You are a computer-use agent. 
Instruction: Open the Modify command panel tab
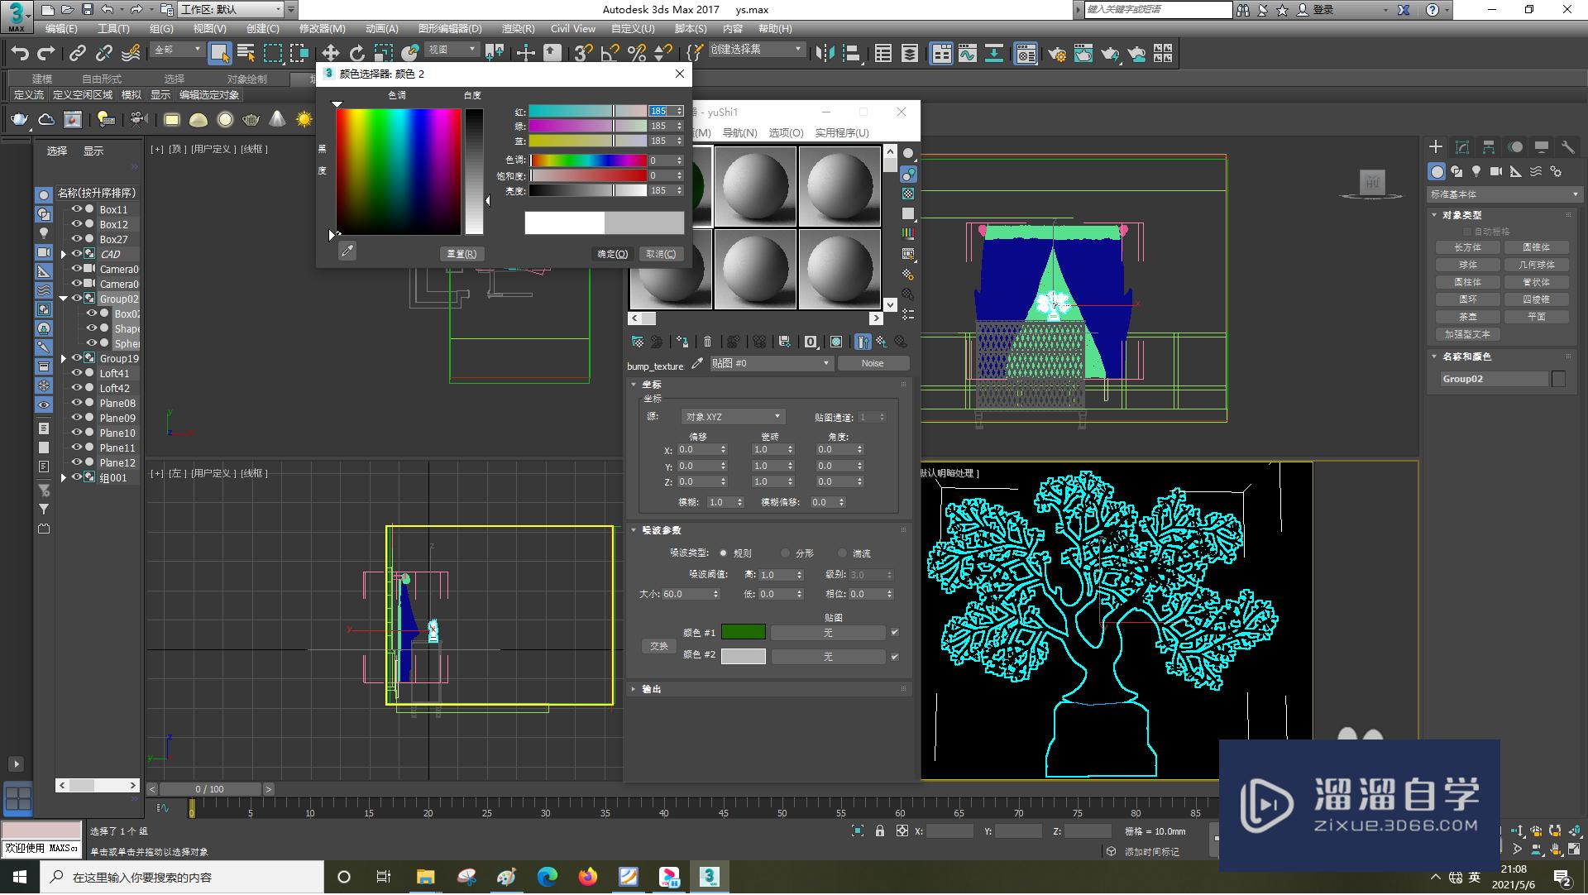(1461, 146)
